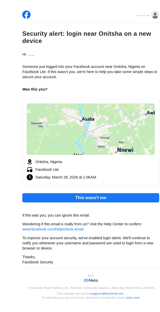This screenshot has height=312, width=160.
Task: Click the Meta logo in footer
Action: point(91,280)
